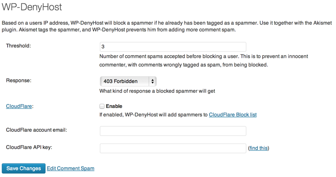Click the Threshold number input field
This screenshot has height=177, width=336.
tap(173, 47)
